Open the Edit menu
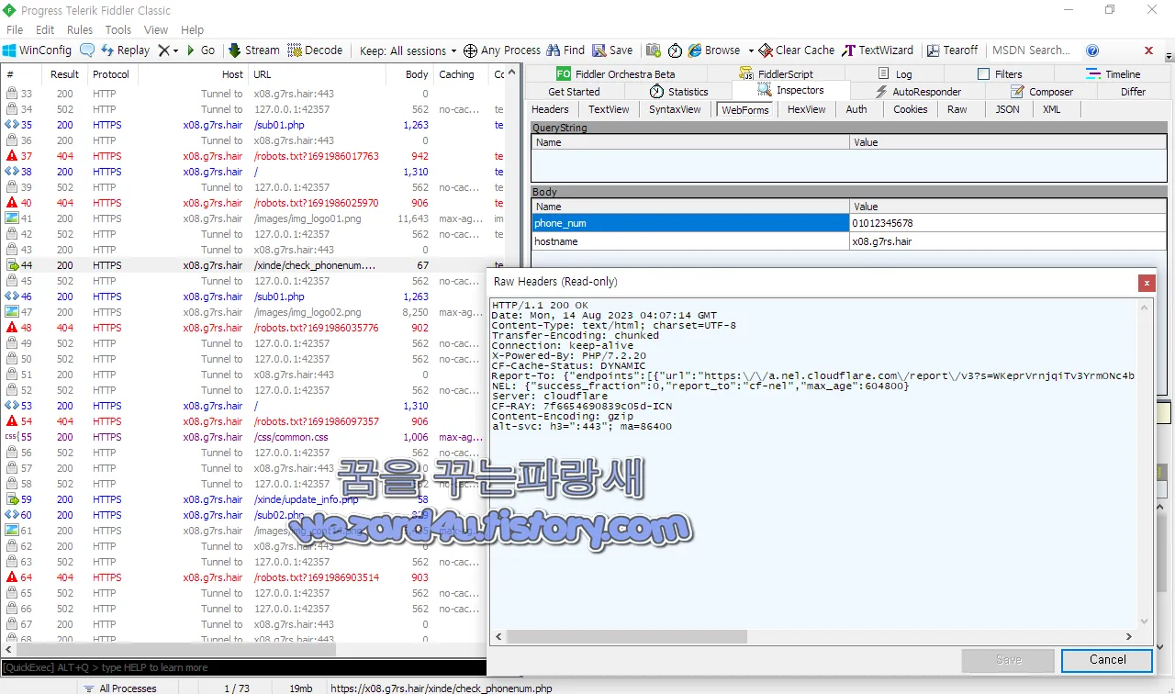Screen dimensions: 1175x694 (x=45, y=30)
